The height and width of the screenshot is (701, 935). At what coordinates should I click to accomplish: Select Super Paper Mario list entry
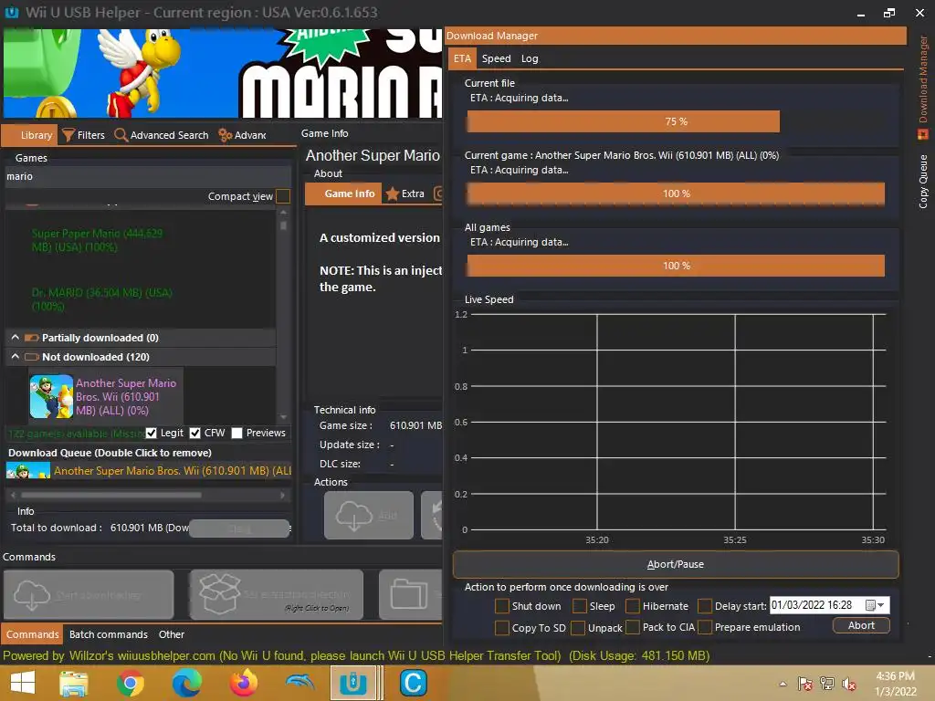[x=98, y=240]
